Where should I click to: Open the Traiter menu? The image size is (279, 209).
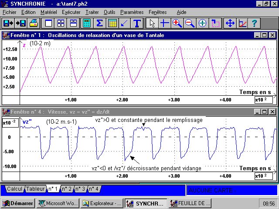92,12
